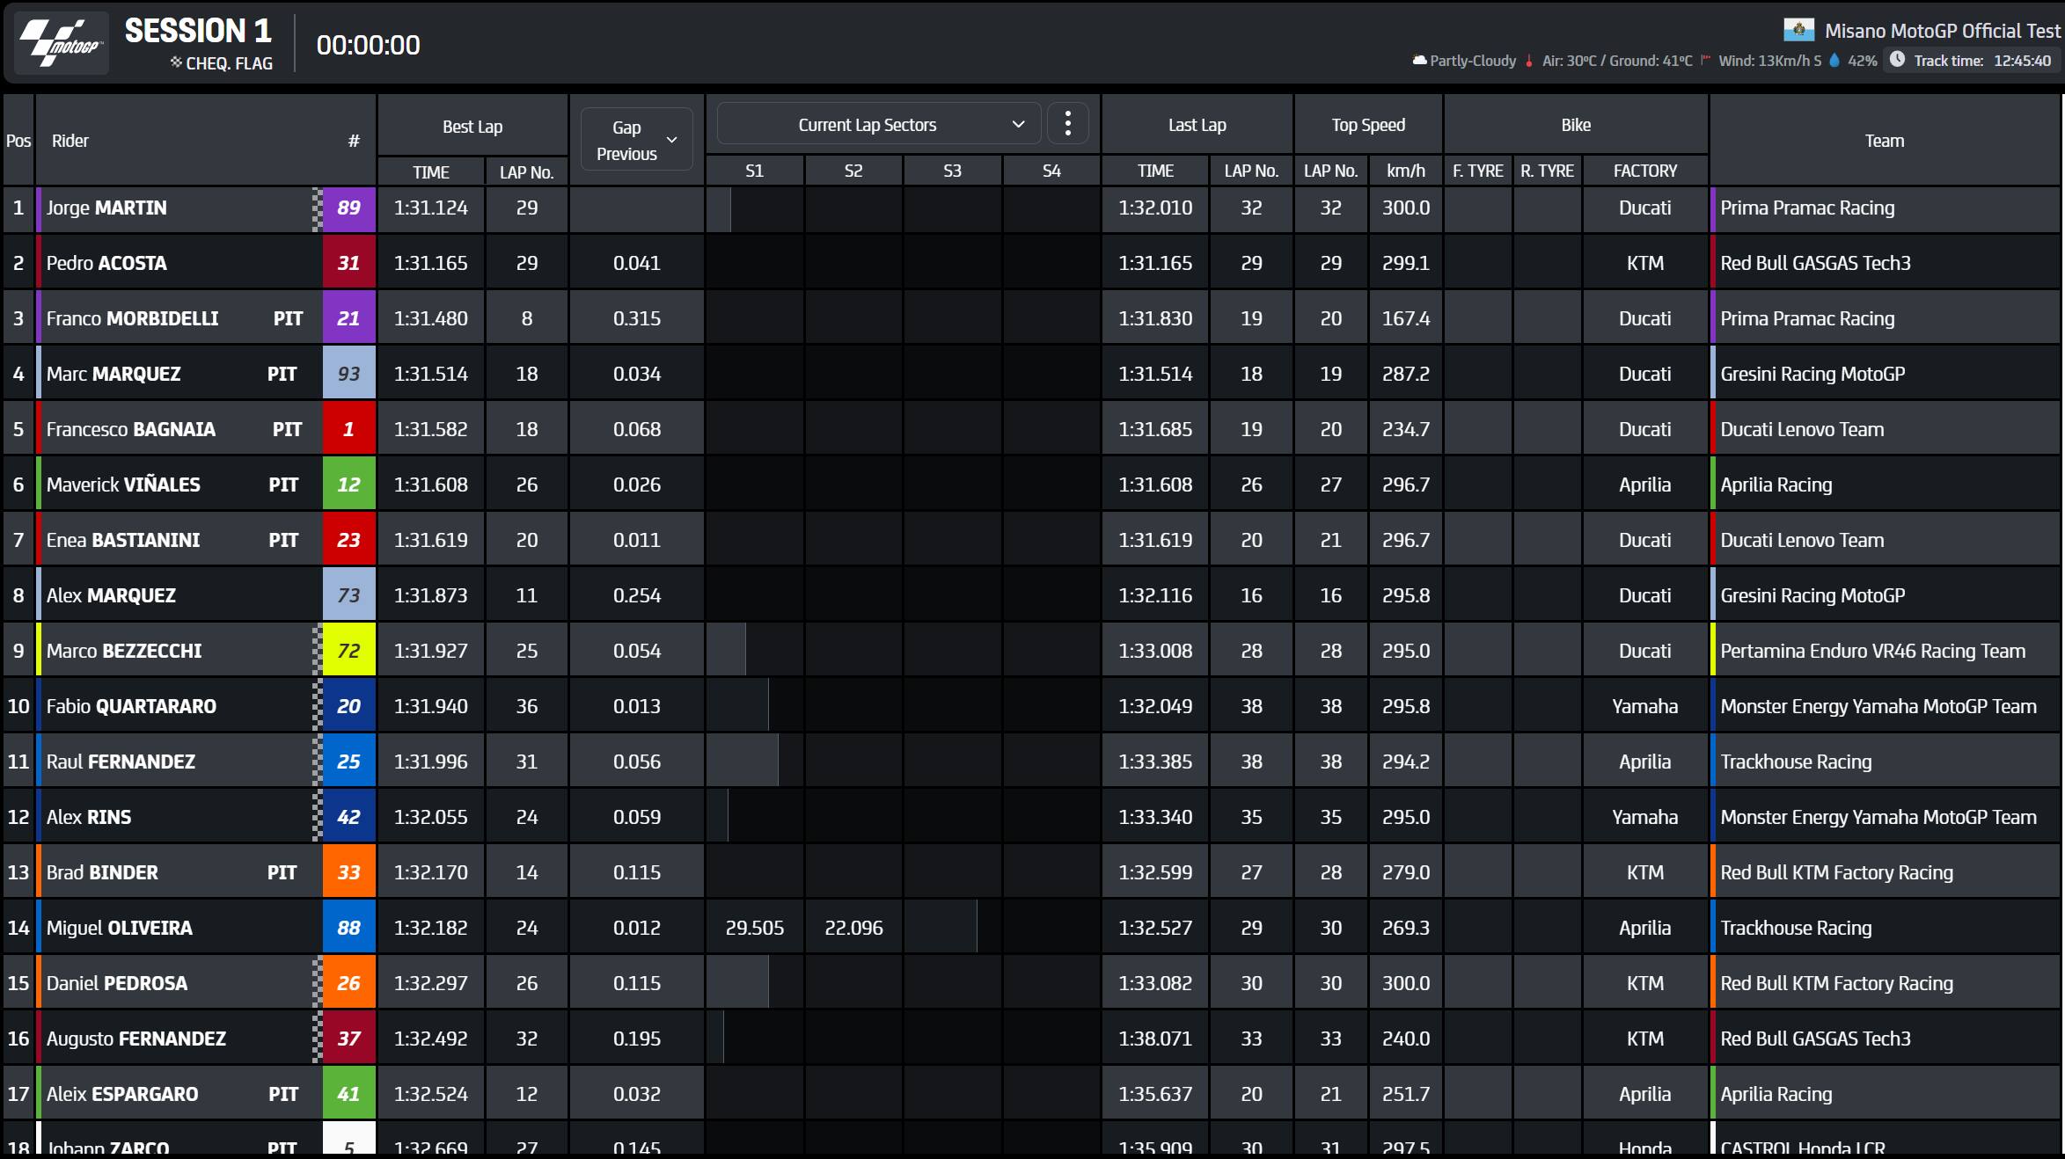This screenshot has height=1159, width=2065.
Task: Select the Top Speed column header
Action: click(x=1368, y=125)
